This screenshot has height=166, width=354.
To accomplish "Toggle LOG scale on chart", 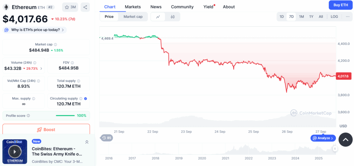I will click(x=334, y=17).
